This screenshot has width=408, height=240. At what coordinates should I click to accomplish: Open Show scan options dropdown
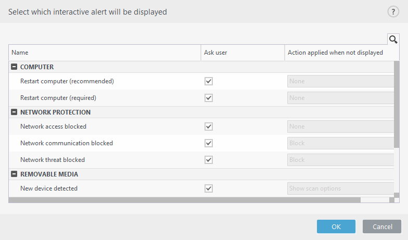[340, 188]
